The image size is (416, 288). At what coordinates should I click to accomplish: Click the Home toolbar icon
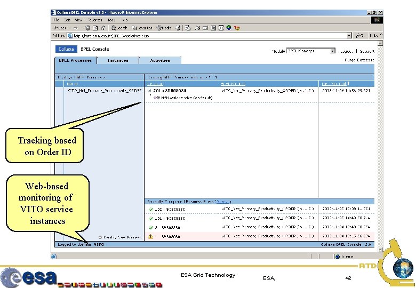[x=103, y=28]
